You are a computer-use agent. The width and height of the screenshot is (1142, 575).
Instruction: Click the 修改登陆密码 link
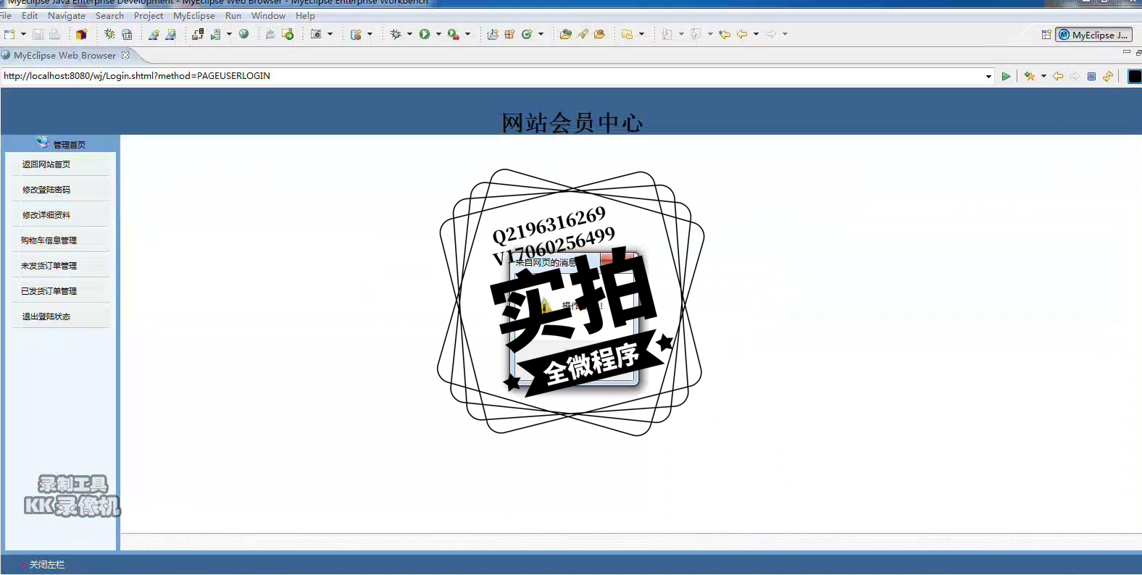[x=46, y=190]
